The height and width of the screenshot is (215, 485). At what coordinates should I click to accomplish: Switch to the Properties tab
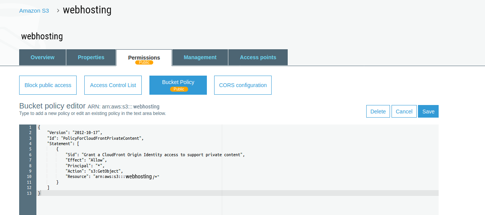tap(91, 57)
